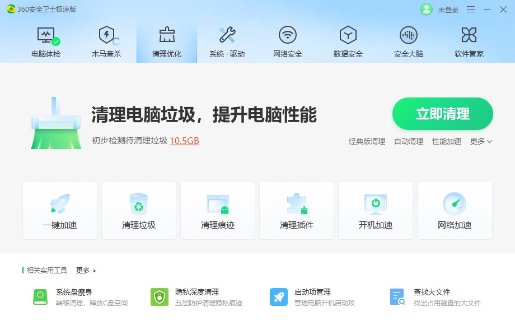Open the hamburger menu near top right
Viewport: 515px width, 325px height.
coord(472,10)
